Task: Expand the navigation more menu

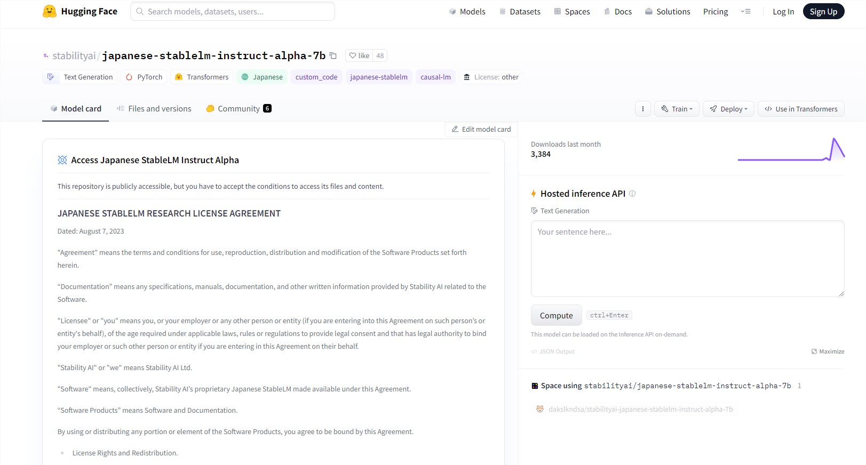Action: pos(746,11)
